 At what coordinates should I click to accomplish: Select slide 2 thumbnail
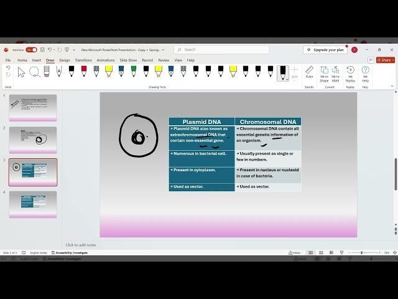click(x=33, y=140)
